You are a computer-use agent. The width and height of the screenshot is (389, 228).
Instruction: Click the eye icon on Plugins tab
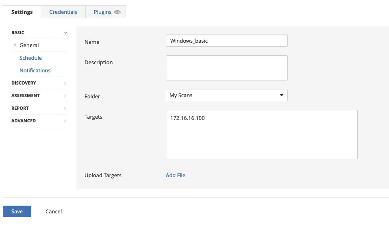coord(117,12)
